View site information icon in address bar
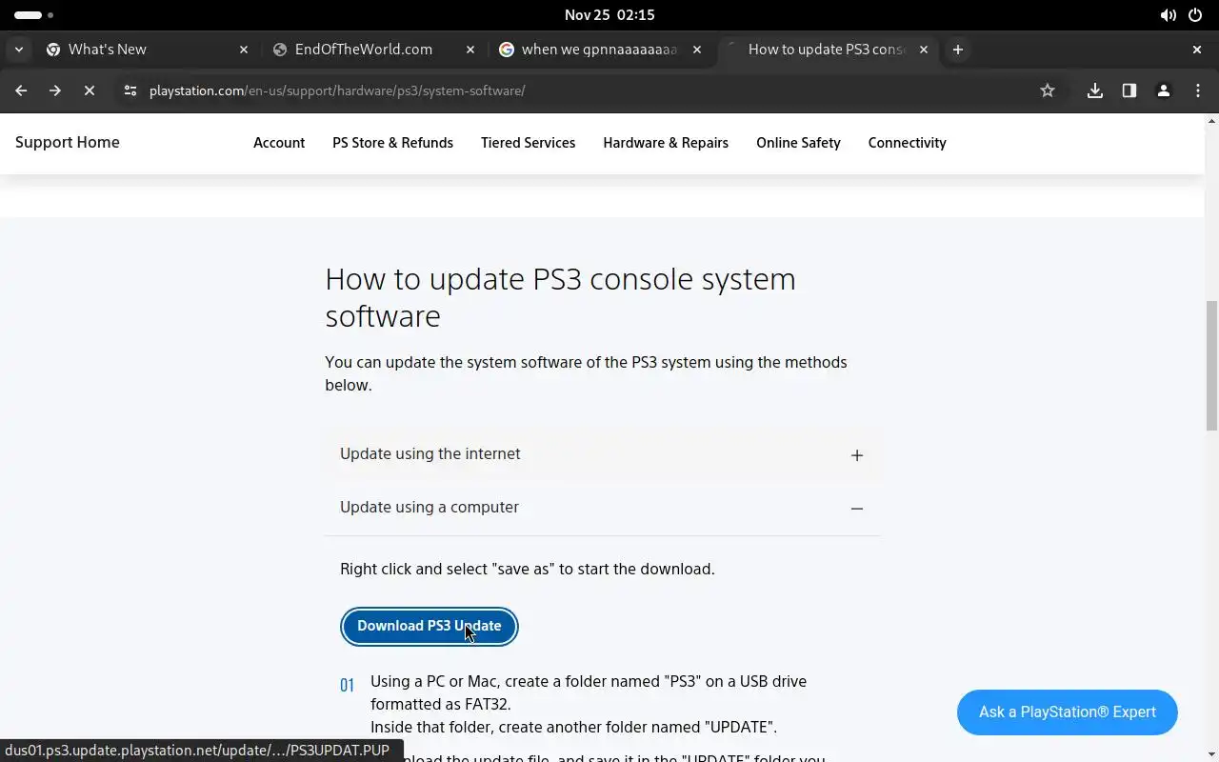1219x762 pixels. pyautogui.click(x=131, y=90)
